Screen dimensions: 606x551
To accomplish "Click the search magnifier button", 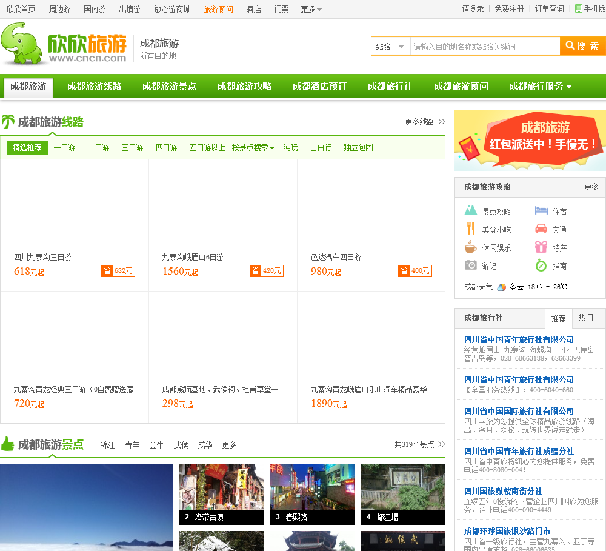I will pyautogui.click(x=582, y=46).
